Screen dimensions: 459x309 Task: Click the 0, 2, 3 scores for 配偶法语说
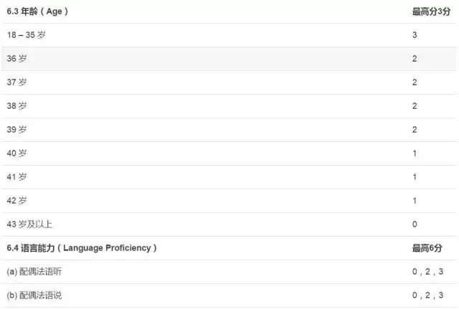coord(427,295)
